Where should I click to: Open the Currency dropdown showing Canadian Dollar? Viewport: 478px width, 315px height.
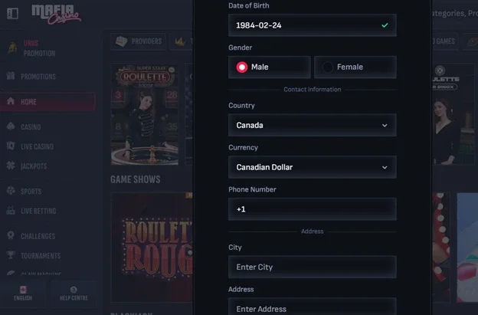click(x=312, y=167)
